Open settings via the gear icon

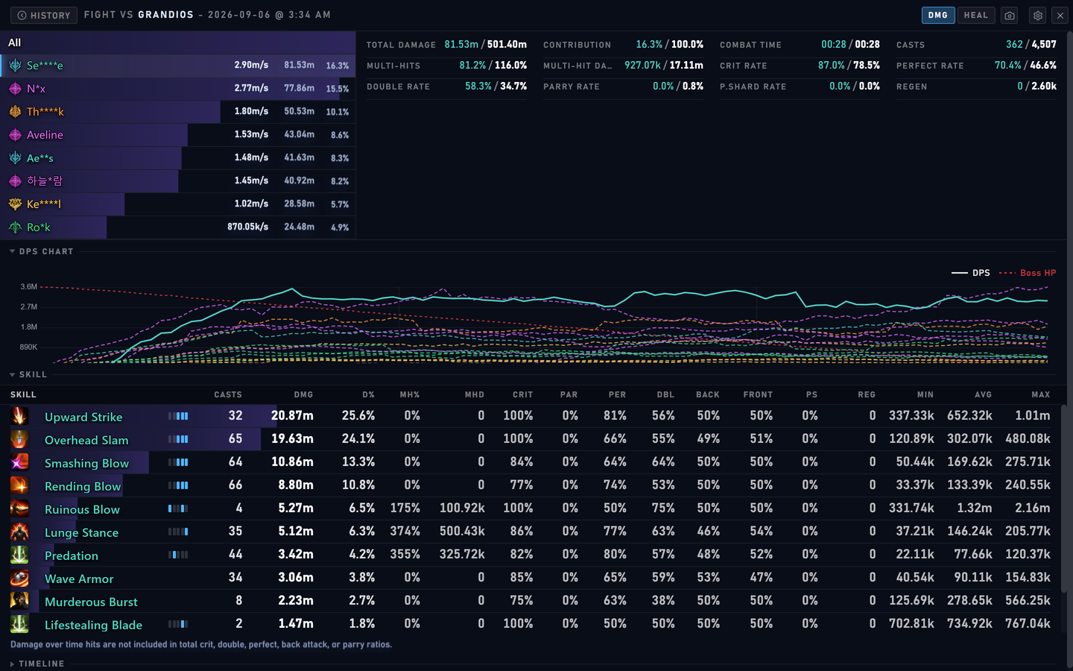tap(1038, 15)
